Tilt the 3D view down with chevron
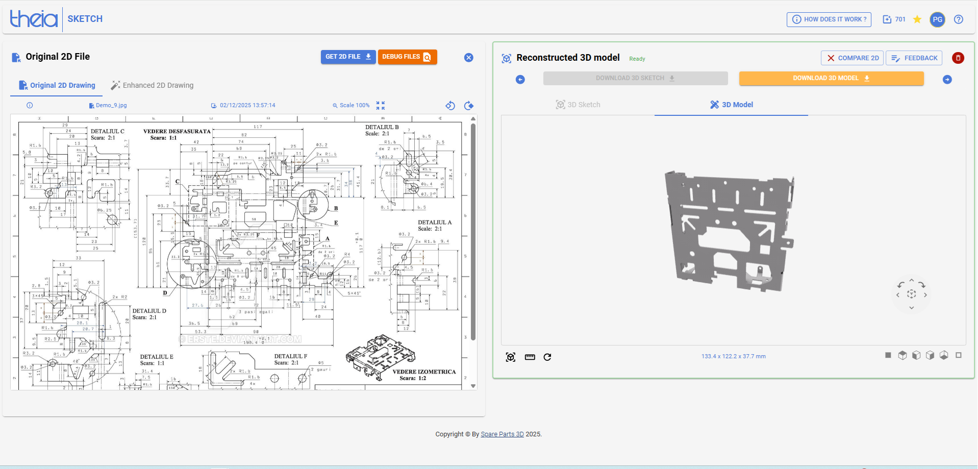The width and height of the screenshot is (978, 469). click(912, 308)
